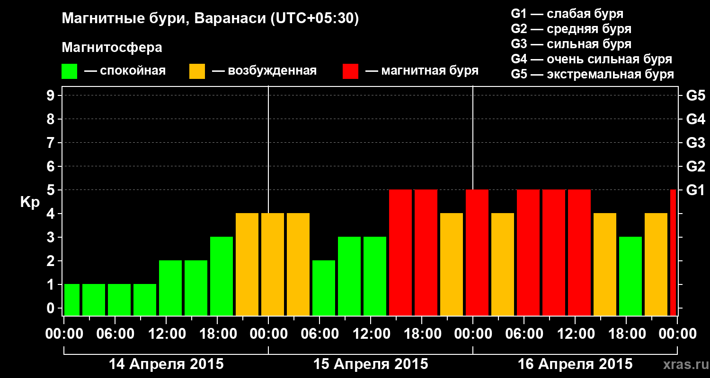Click the "— магнитная буря" legend label
This screenshot has height=378, width=710.
coord(422,71)
